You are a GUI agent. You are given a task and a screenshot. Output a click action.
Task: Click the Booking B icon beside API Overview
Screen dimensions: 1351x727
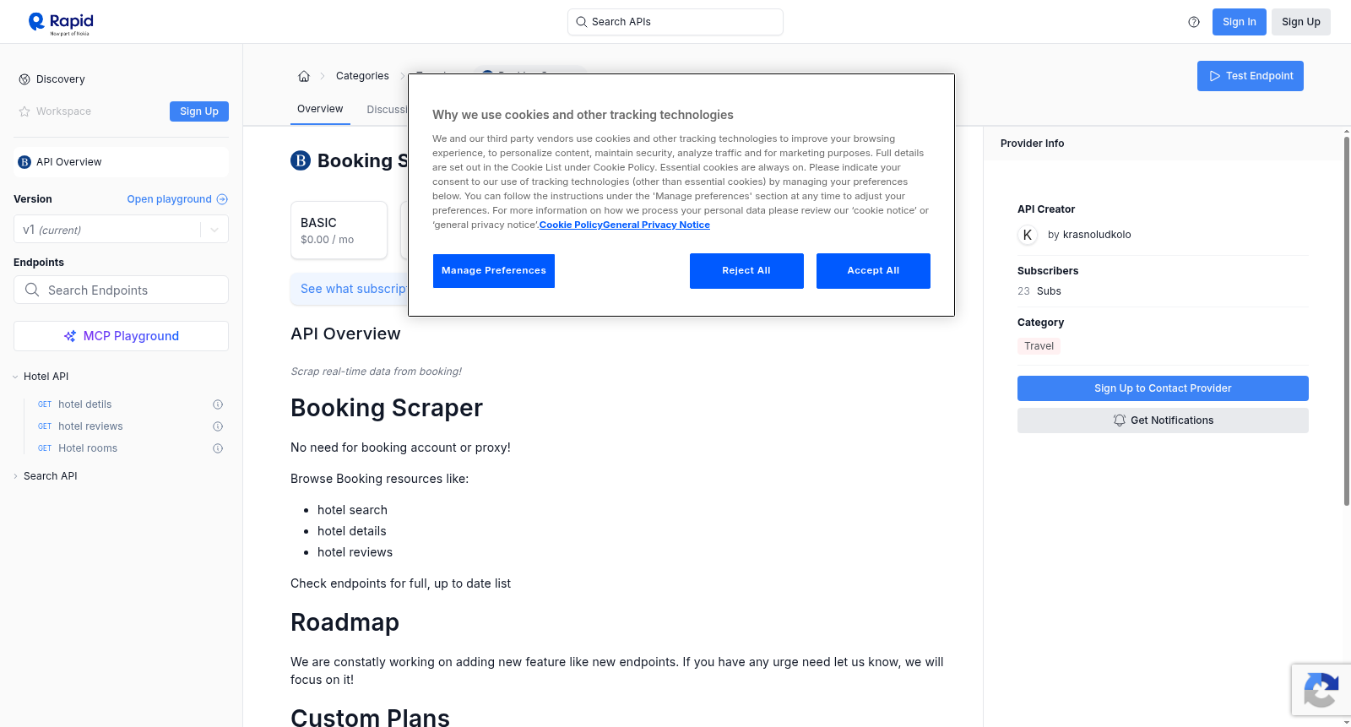24,162
